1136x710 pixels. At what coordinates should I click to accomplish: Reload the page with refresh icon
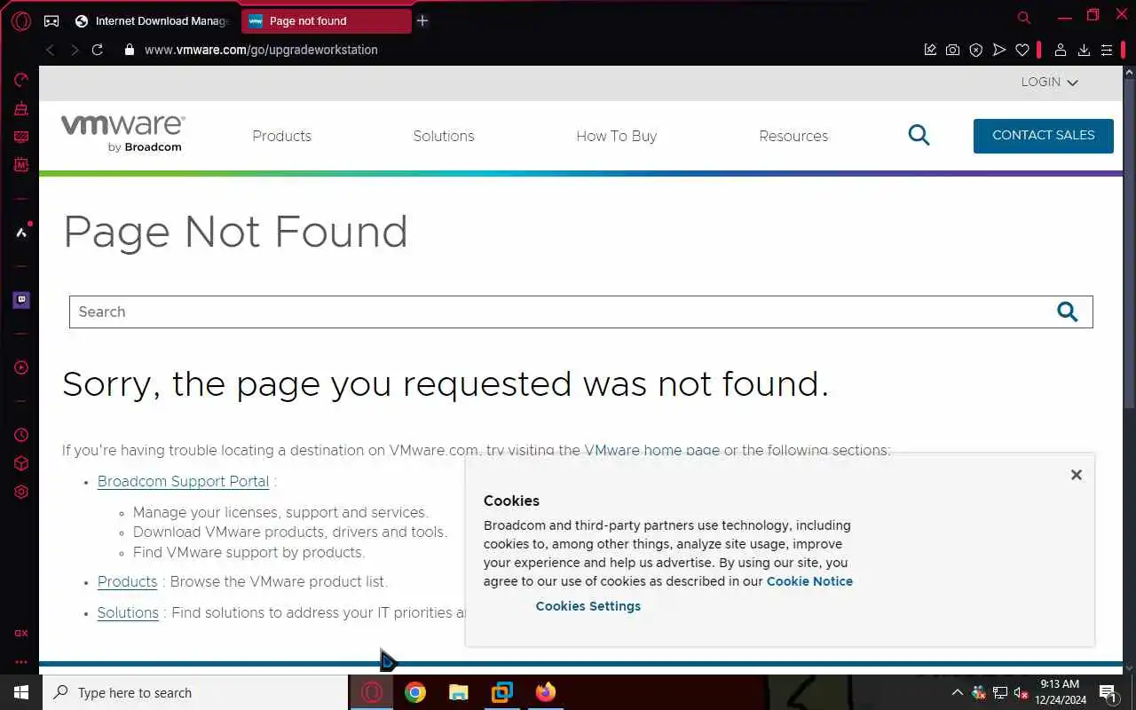tap(98, 50)
